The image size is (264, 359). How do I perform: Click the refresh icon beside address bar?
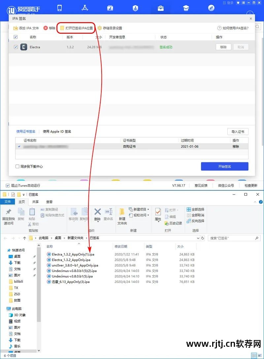pyautogui.click(x=203, y=238)
